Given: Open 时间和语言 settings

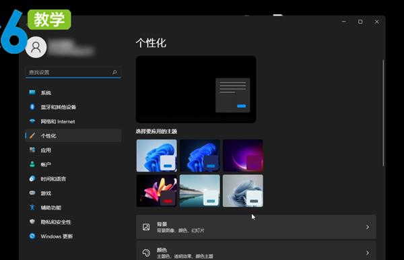Looking at the screenshot, I should 73,178.
